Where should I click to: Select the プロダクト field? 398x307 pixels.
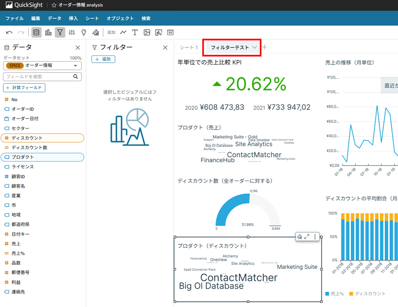[42, 157]
